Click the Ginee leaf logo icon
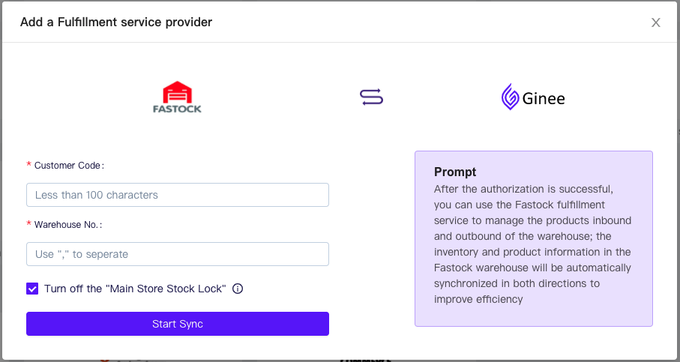 click(510, 97)
